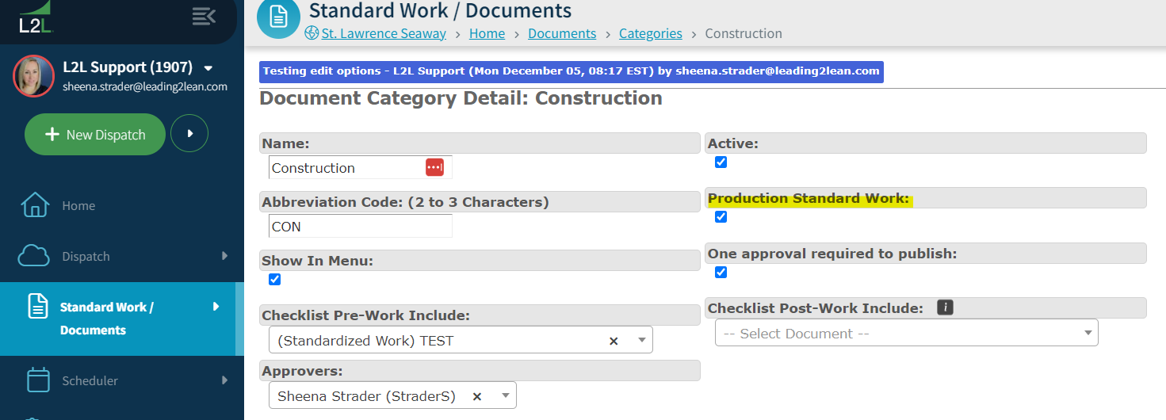Viewport: 1166px width, 420px height.
Task: Click the red password manager icon in Name field
Action: [x=434, y=167]
